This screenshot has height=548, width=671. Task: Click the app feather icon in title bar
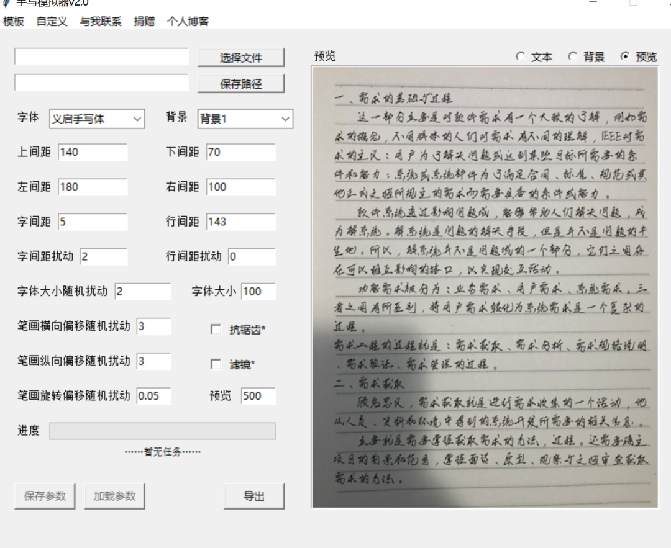coord(6,3)
